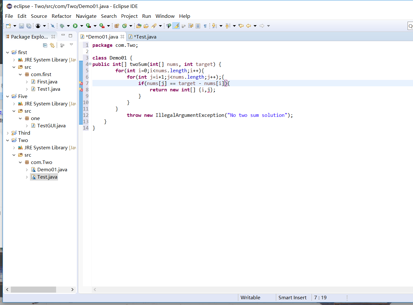Open the Window menu
This screenshot has height=305, width=413.
point(165,16)
